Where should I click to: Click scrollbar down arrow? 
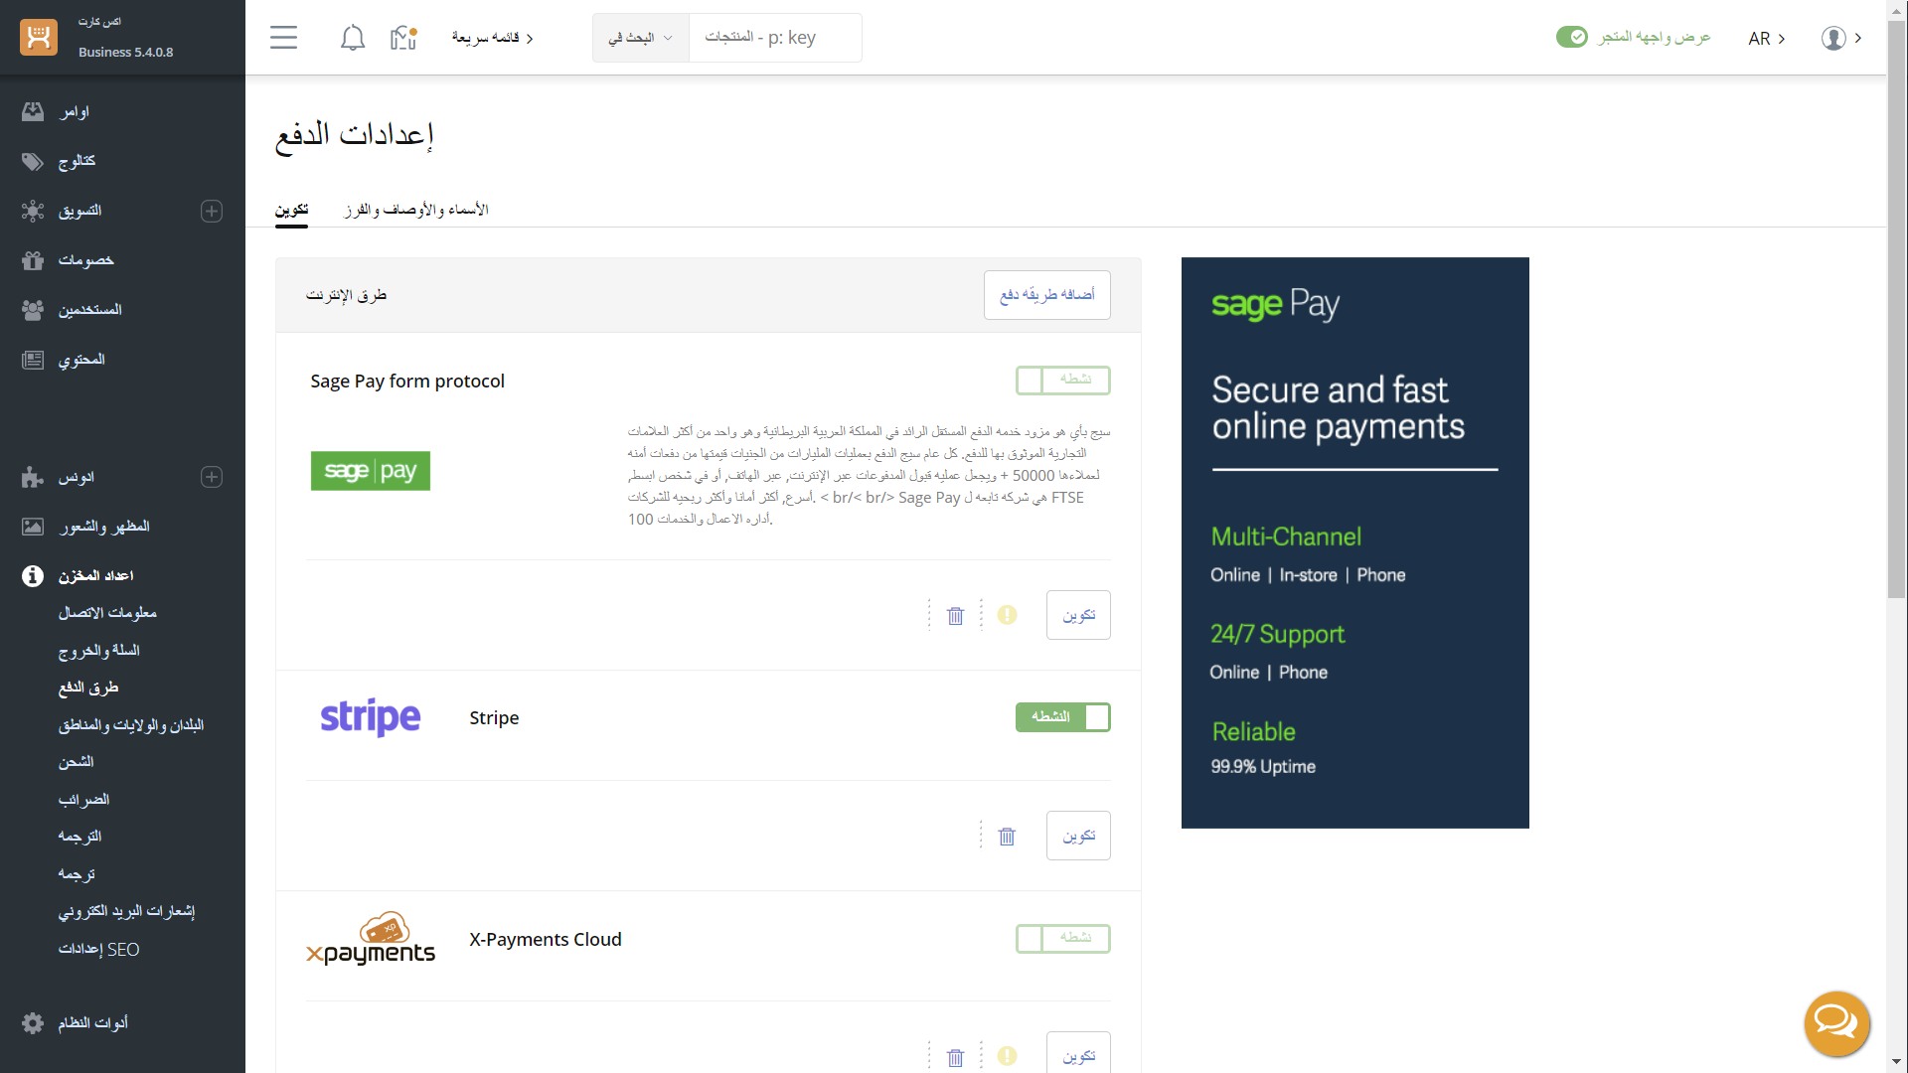tap(1896, 1063)
